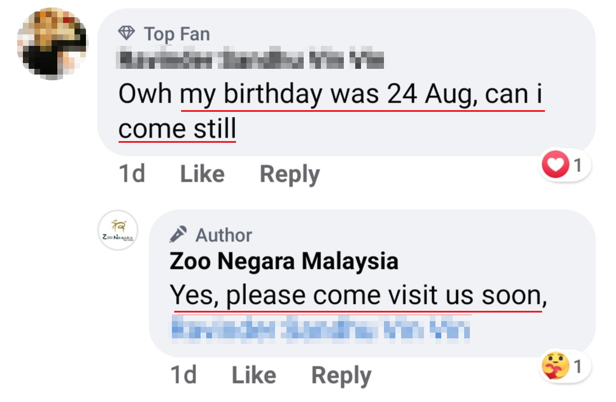616x402 pixels.
Task: Click the 1d timestamp under Zoo Negara's reply
Action: pos(183,376)
